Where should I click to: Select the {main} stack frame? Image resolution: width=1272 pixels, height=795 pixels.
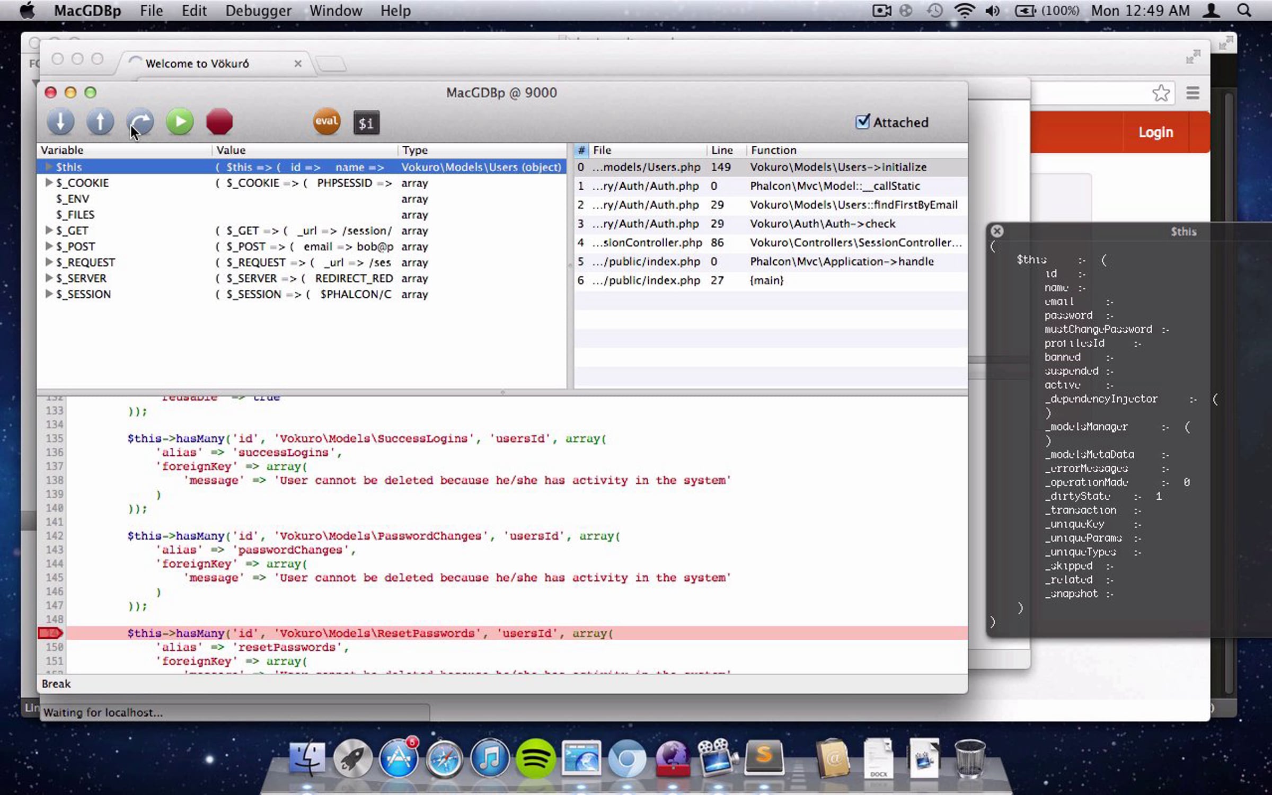pyautogui.click(x=771, y=280)
